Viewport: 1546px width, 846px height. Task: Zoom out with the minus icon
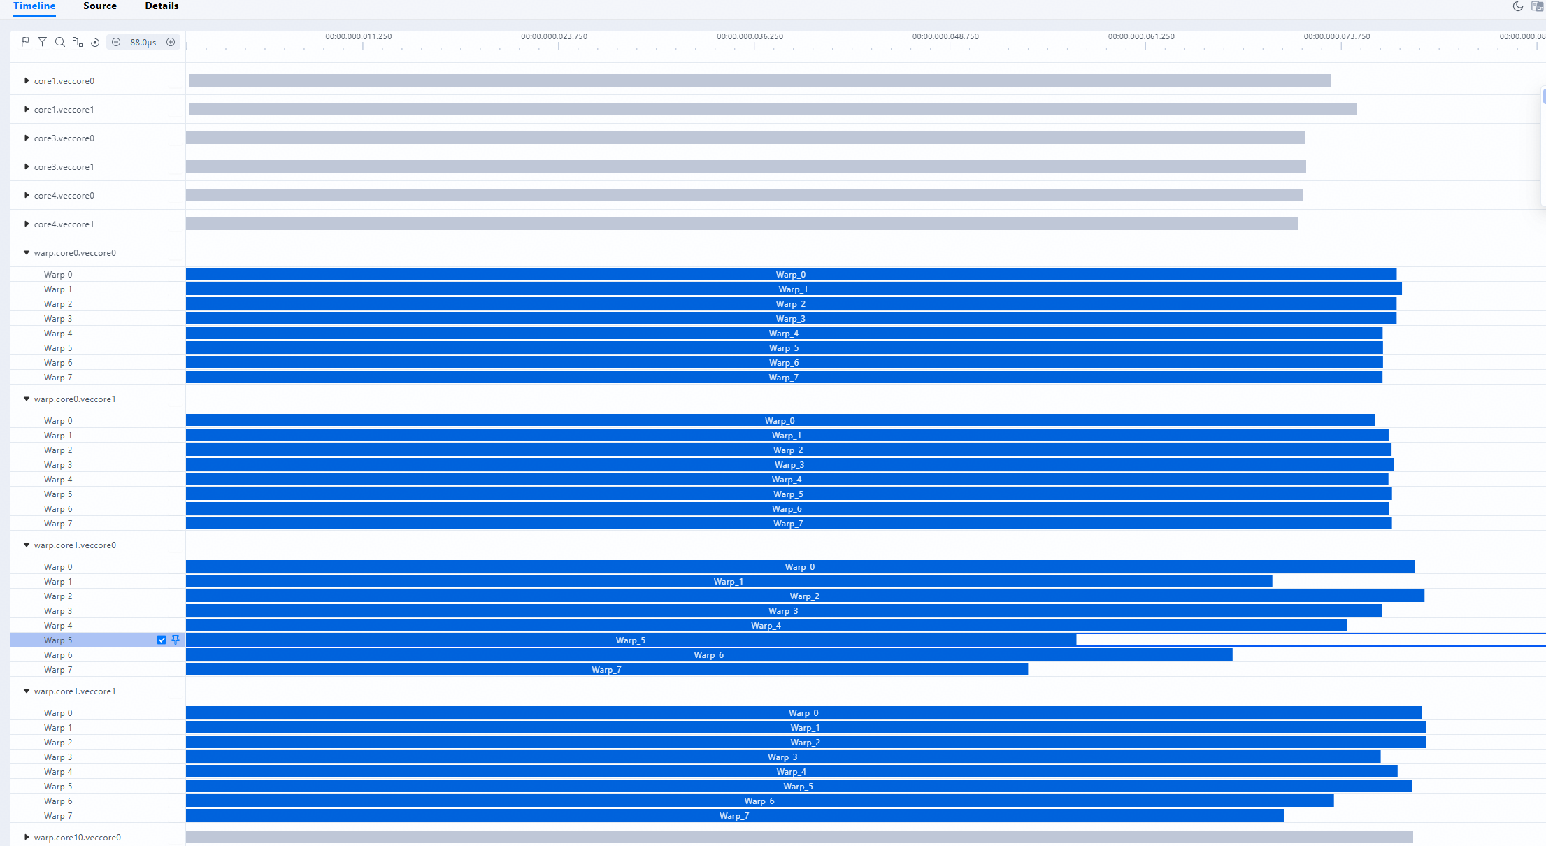[x=116, y=42]
